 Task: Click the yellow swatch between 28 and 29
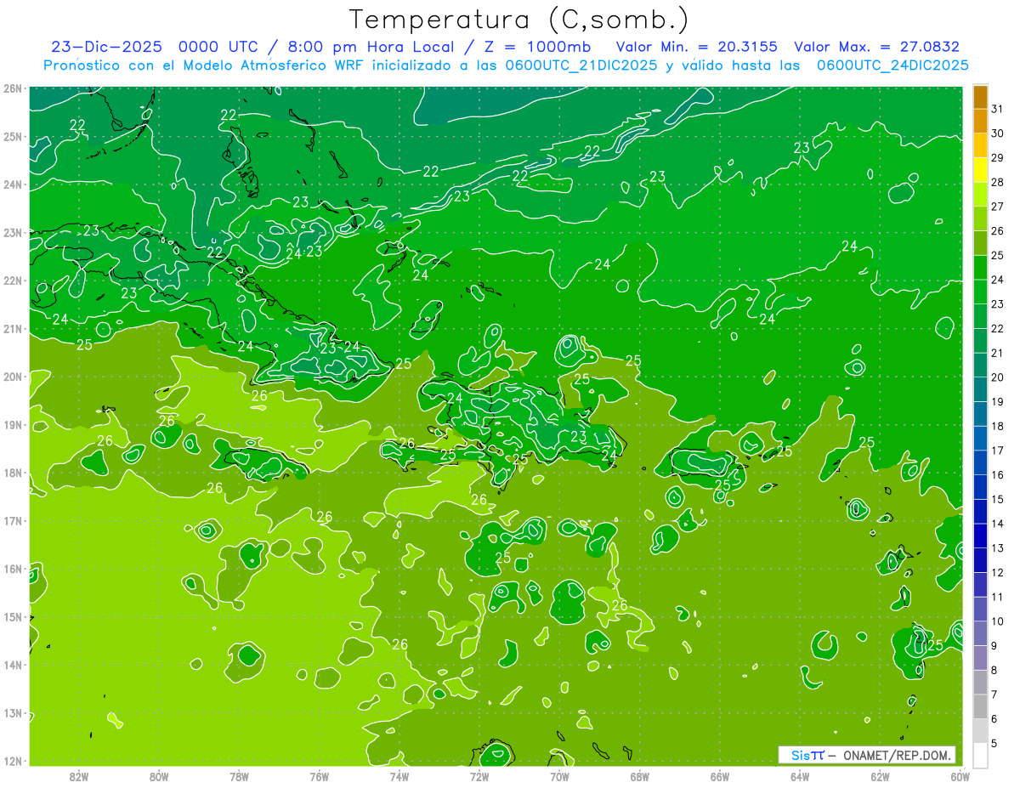point(981,170)
